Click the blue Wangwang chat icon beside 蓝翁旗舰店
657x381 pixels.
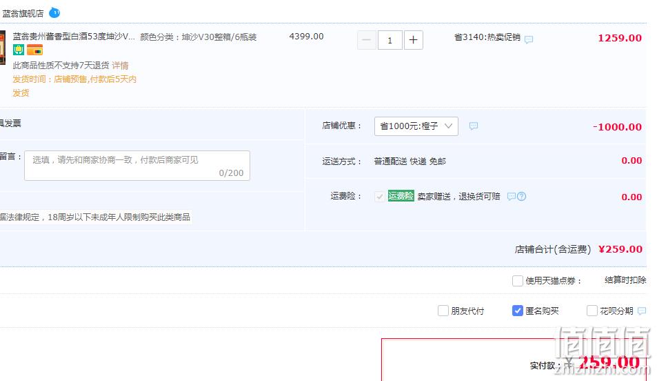(54, 13)
